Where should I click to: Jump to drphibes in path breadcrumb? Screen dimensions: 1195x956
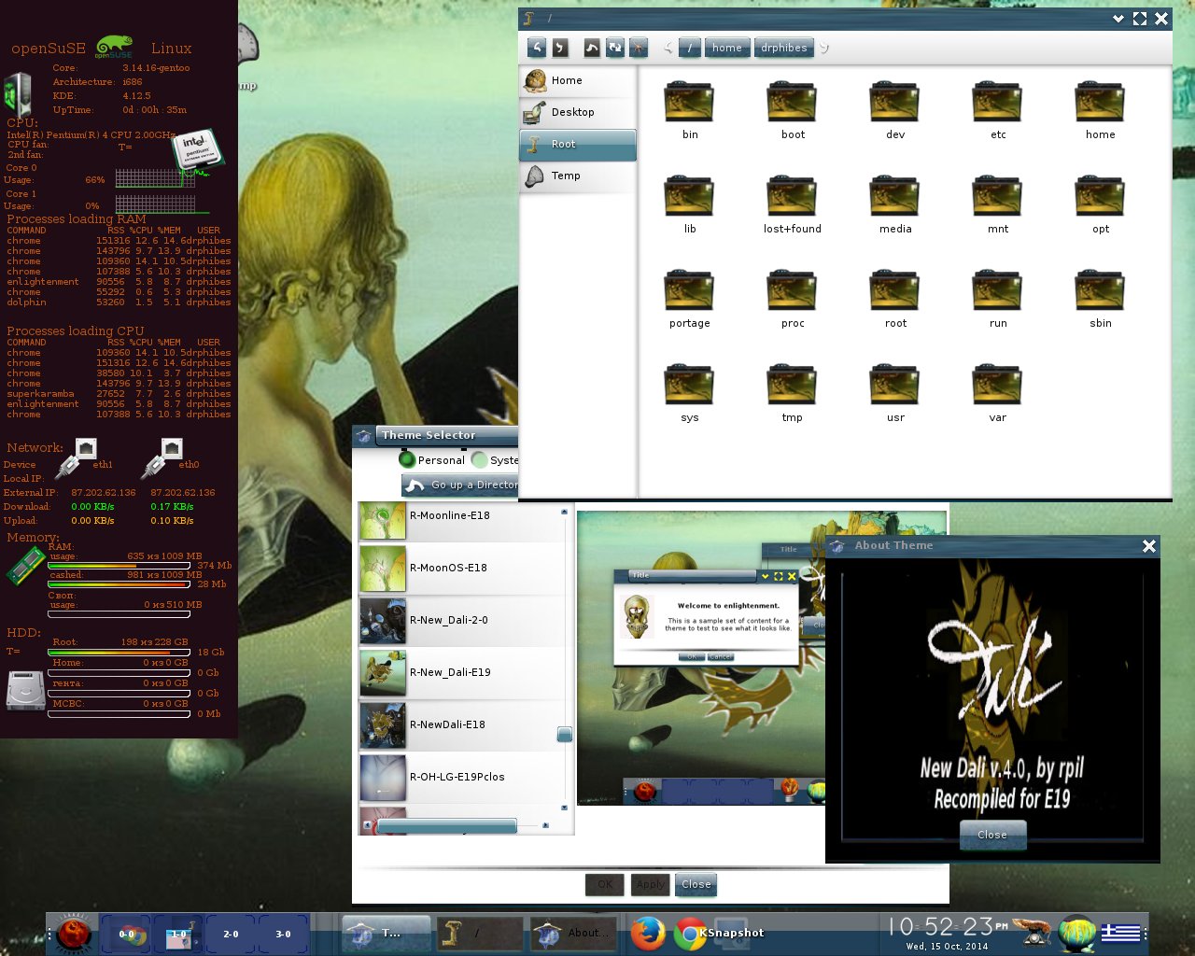coord(784,48)
